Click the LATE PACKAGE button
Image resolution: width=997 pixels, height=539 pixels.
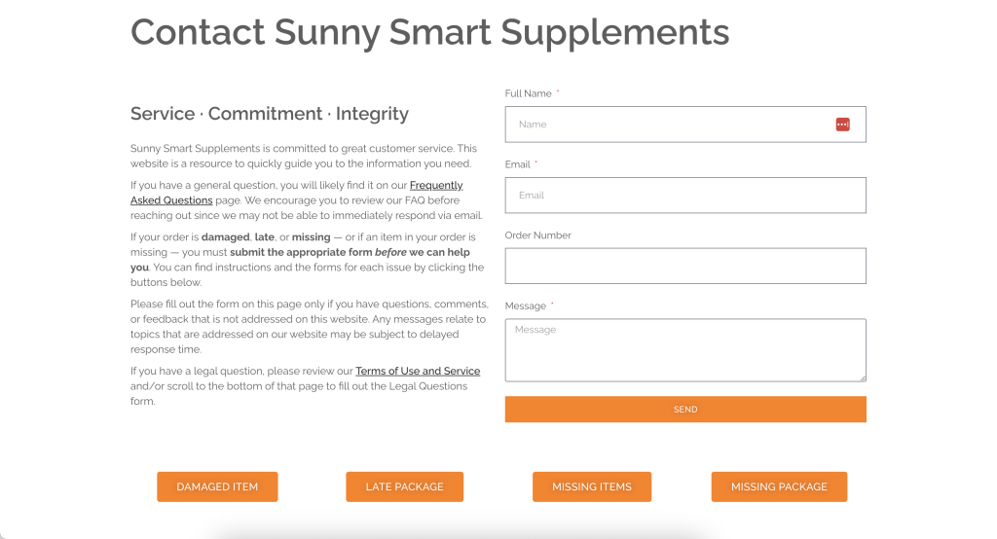click(x=404, y=486)
